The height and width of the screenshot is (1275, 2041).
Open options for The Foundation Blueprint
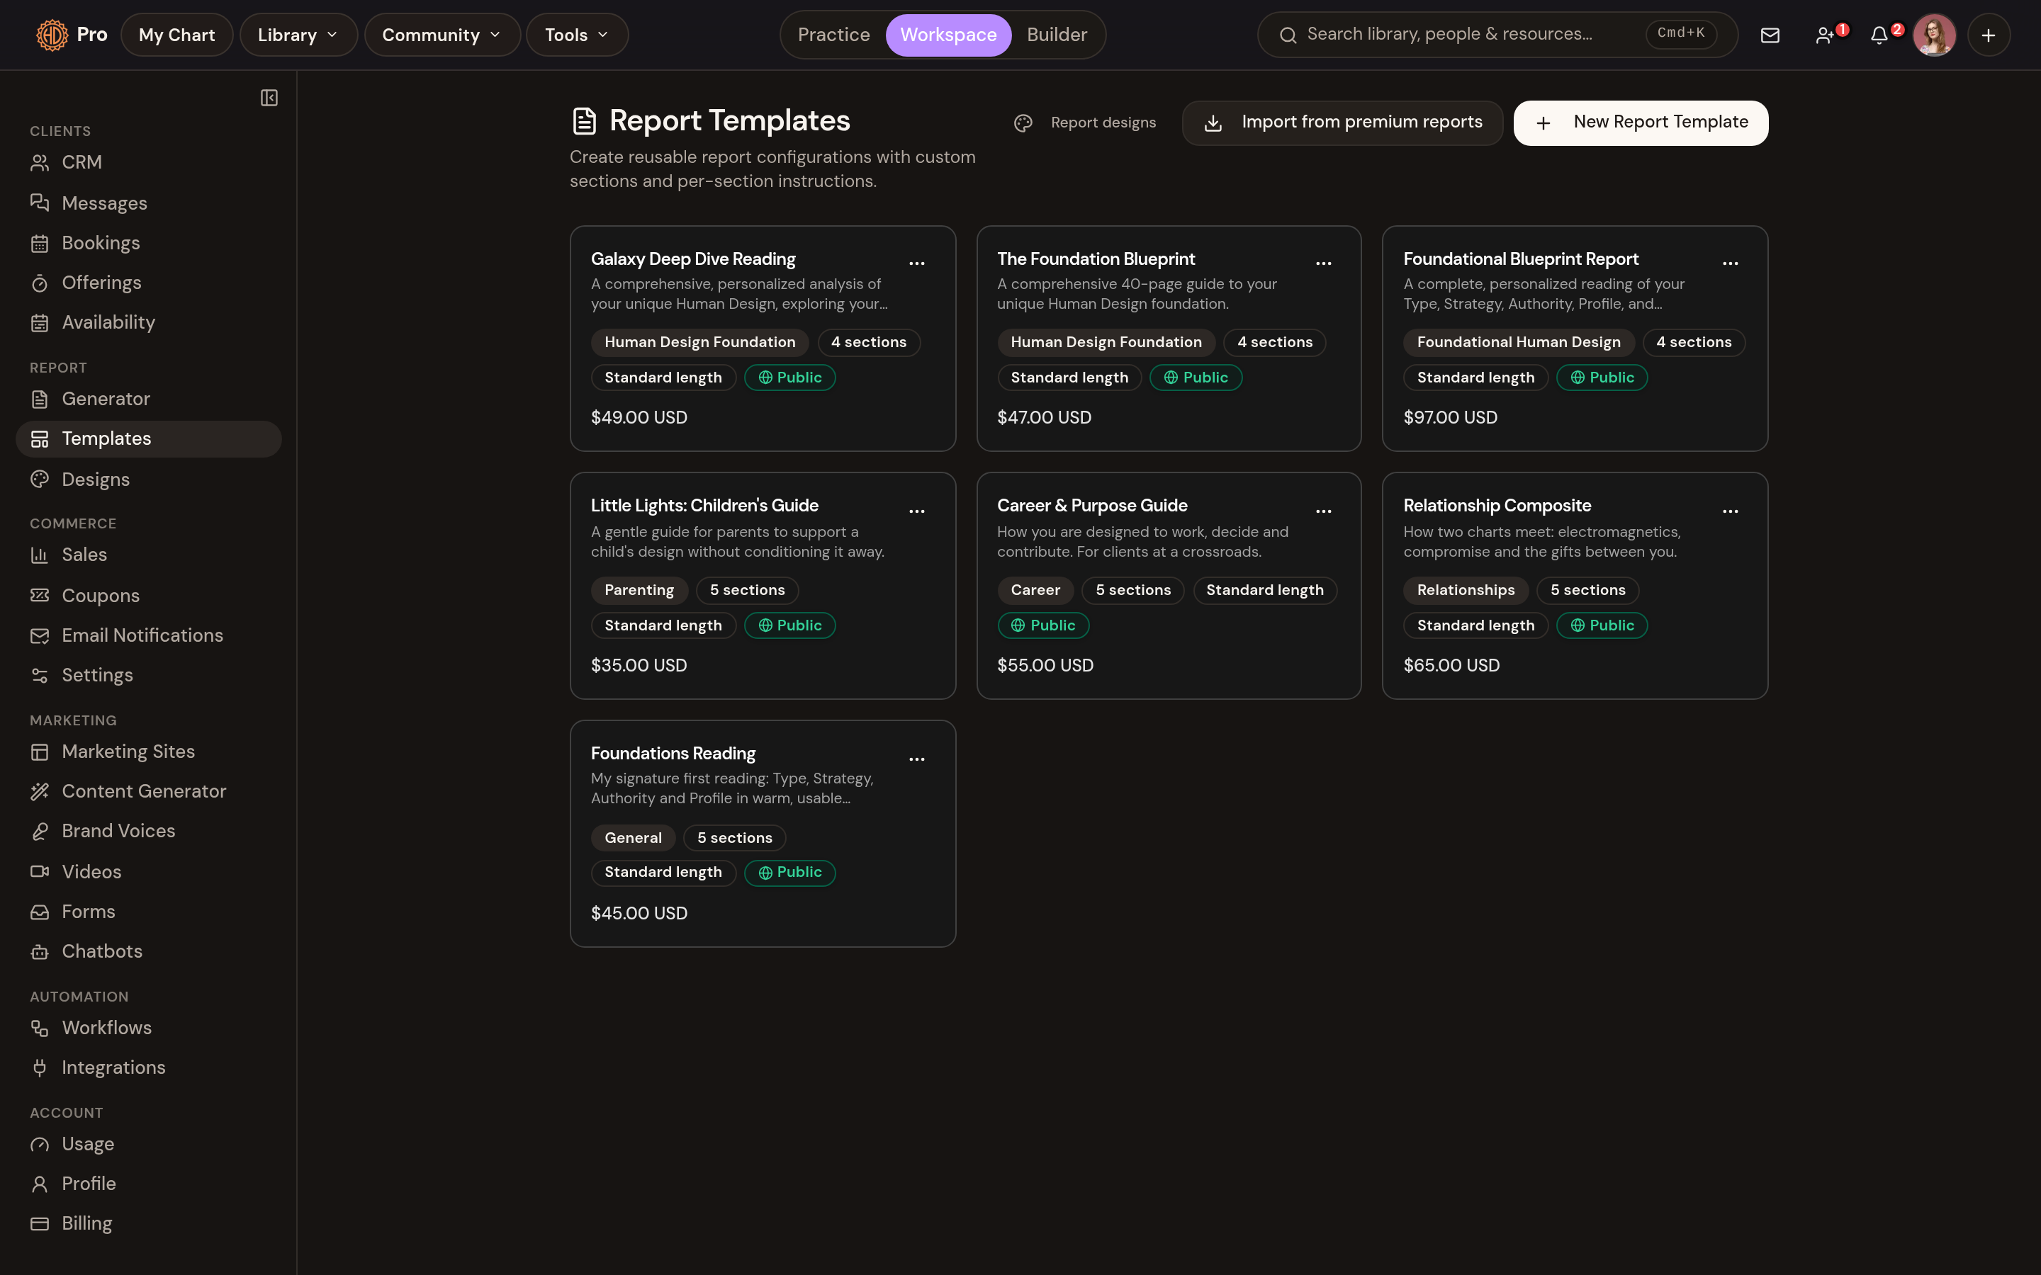1323,263
